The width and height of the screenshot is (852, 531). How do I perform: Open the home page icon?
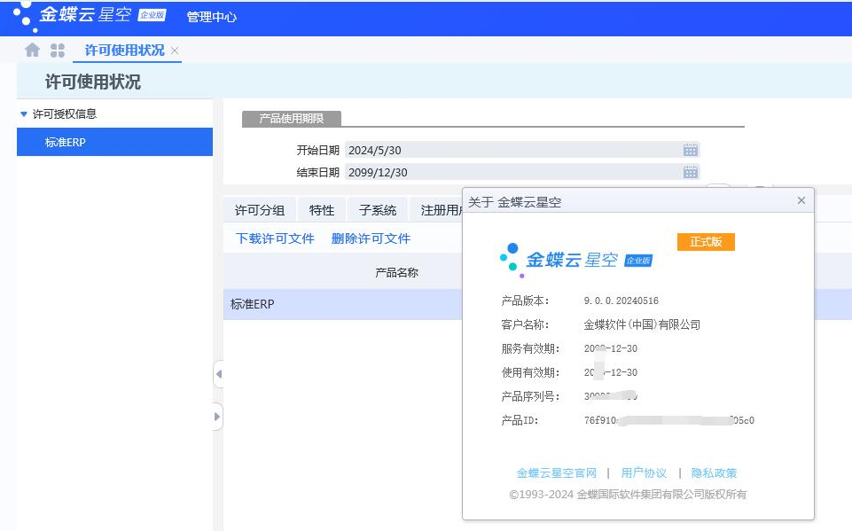pyautogui.click(x=33, y=50)
